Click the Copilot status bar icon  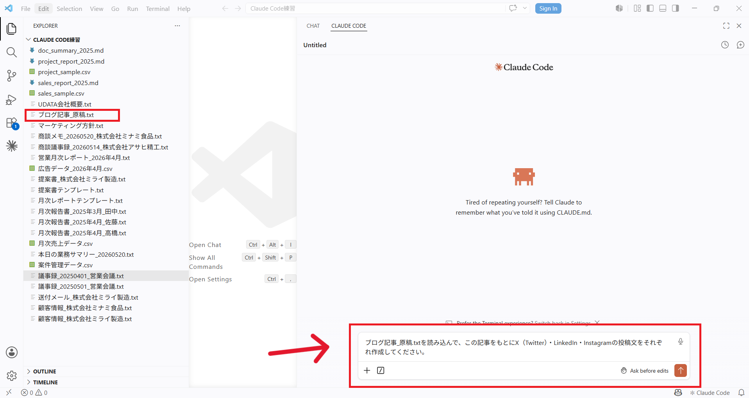pyautogui.click(x=678, y=393)
